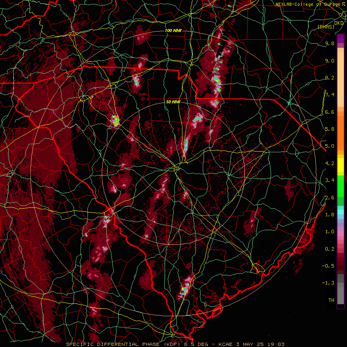Viewport: 347px width, 347px height.
Task: Click the 6.6 value on the legend
Action: (x=330, y=112)
